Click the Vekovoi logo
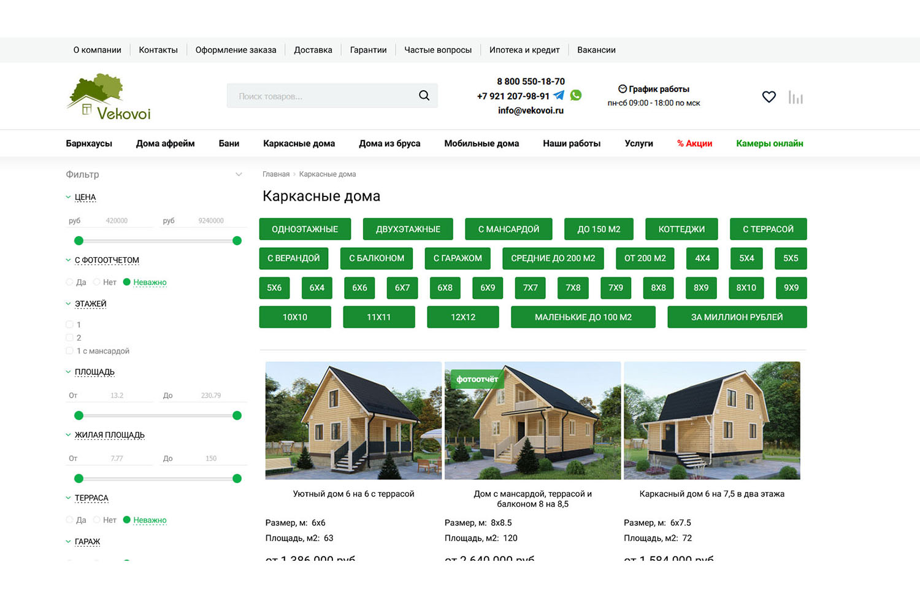 [109, 97]
